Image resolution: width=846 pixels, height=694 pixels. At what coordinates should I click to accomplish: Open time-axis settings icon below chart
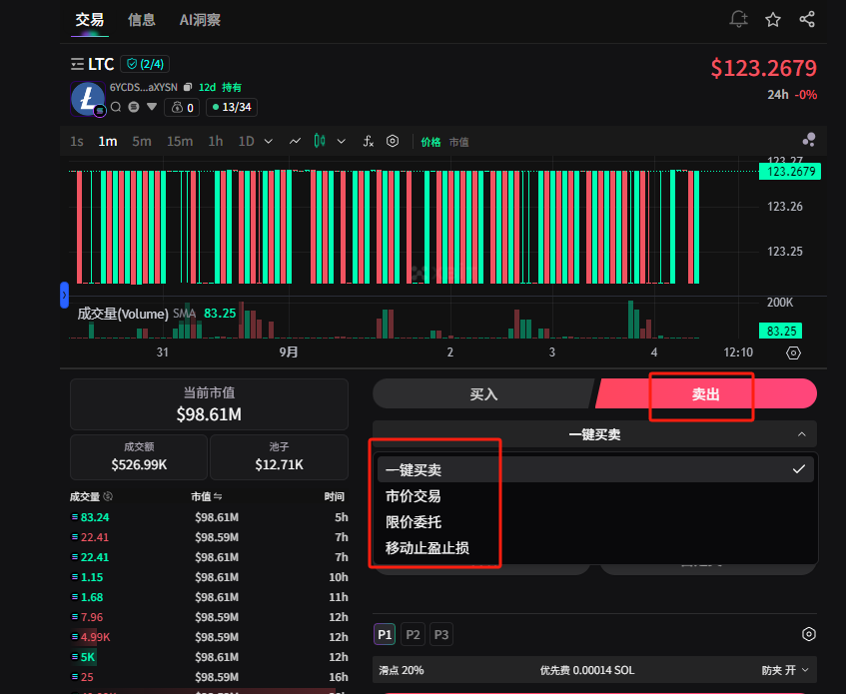(793, 353)
